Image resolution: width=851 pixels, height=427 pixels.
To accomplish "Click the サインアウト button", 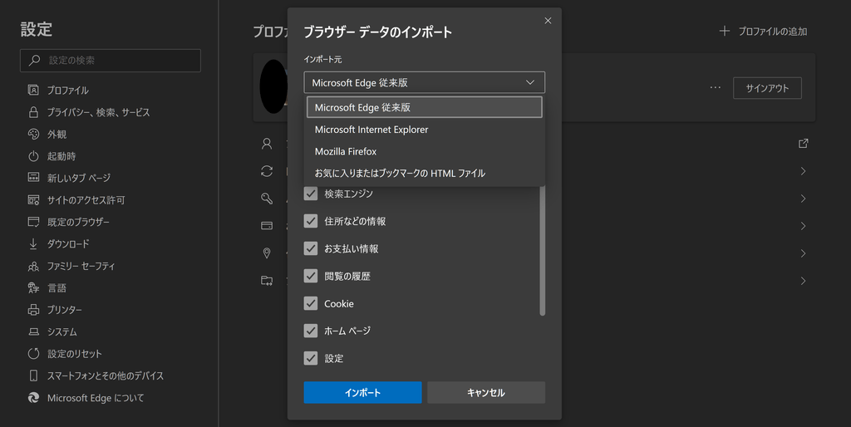I will 767,88.
